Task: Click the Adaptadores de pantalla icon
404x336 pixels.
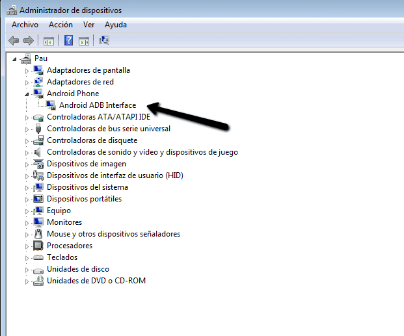Action: tap(38, 70)
